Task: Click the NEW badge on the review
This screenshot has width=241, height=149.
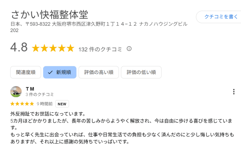Action: tap(62, 104)
